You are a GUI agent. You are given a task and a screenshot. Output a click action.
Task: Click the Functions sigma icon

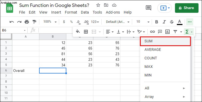[187, 32]
